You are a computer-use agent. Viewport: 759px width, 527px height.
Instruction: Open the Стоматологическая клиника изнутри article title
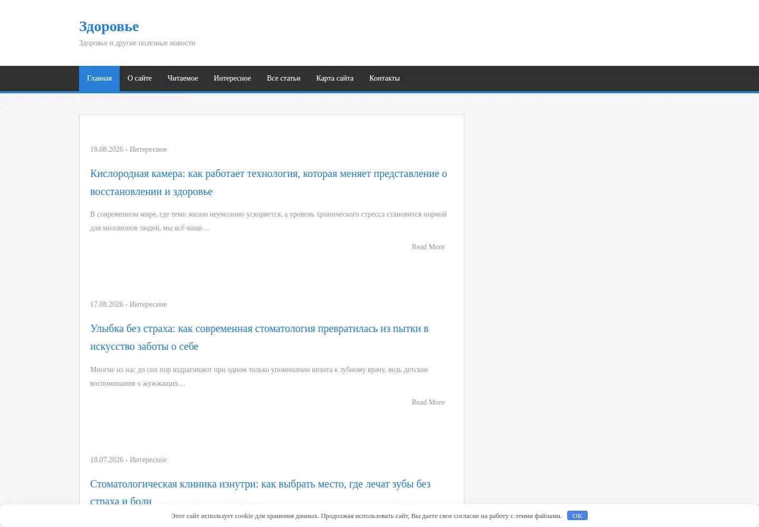[x=260, y=491]
